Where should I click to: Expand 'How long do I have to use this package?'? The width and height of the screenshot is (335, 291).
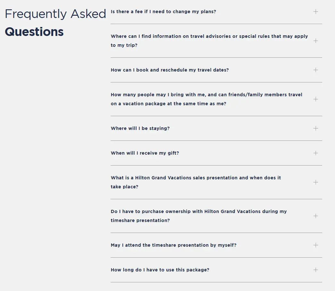(160, 270)
